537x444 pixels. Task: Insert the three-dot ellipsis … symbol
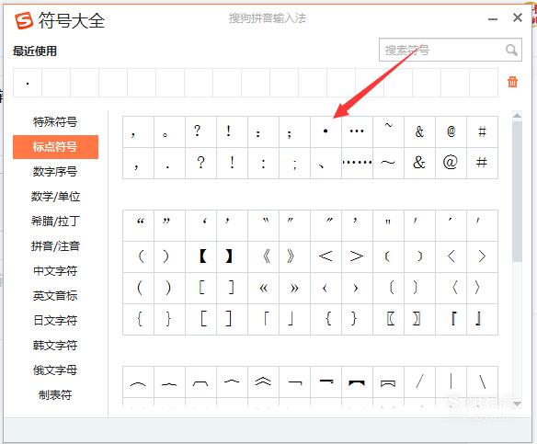357,131
